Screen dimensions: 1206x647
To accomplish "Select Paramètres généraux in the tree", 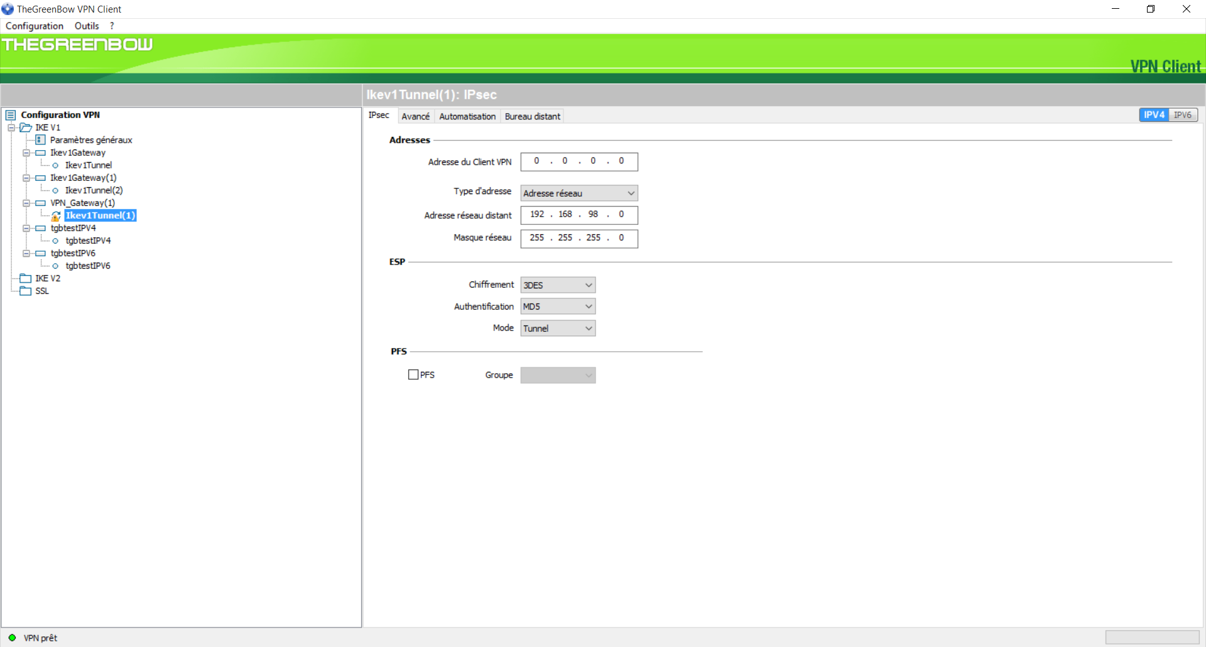I will point(91,140).
